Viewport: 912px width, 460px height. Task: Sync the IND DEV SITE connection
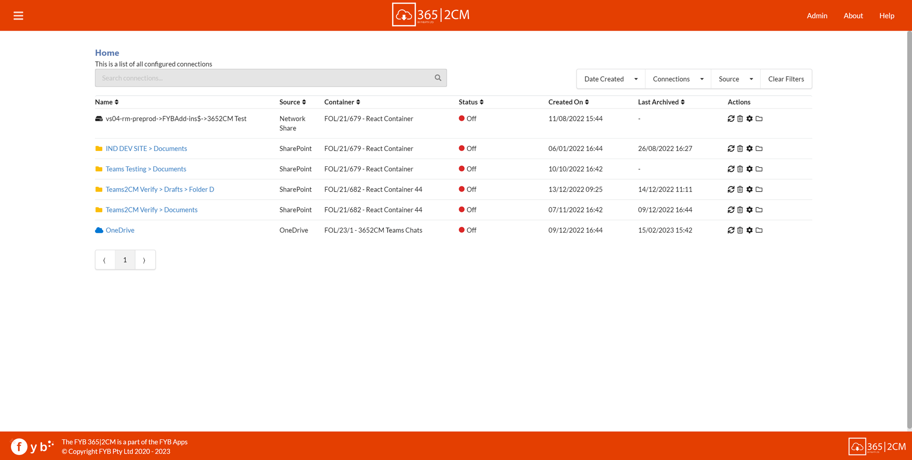(x=731, y=149)
